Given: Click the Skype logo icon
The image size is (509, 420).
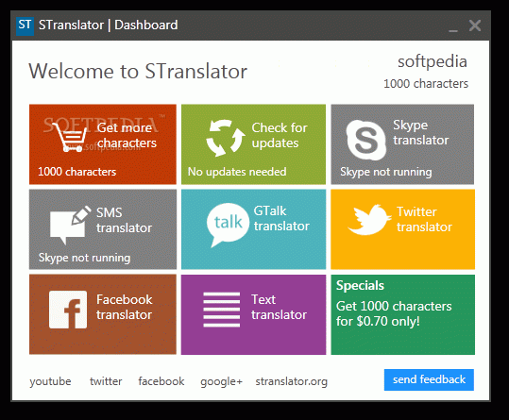Looking at the screenshot, I should (x=366, y=140).
